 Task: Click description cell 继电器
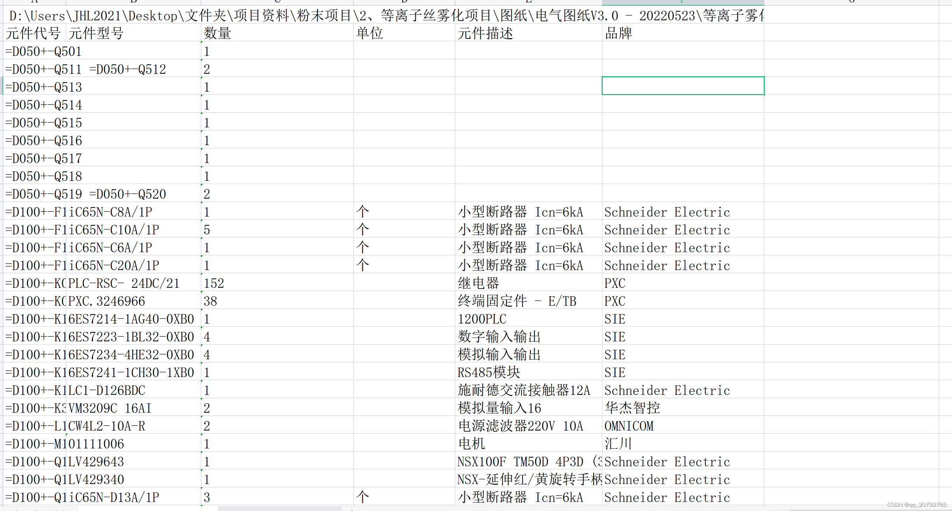tap(528, 282)
